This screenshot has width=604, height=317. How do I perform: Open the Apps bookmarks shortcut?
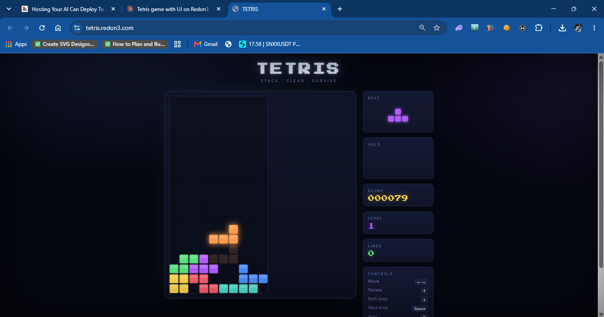(x=16, y=44)
